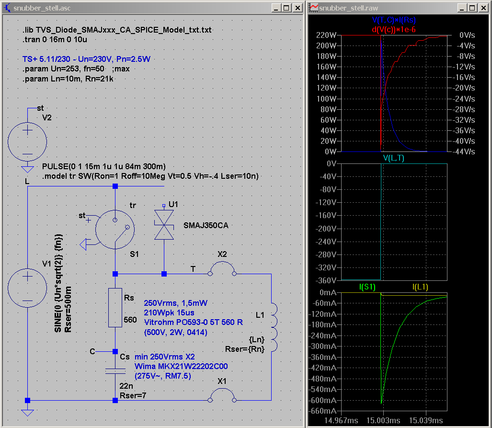The height and width of the screenshot is (428, 492).
Task: Click the Cs capacitor symbol
Action: point(115,371)
